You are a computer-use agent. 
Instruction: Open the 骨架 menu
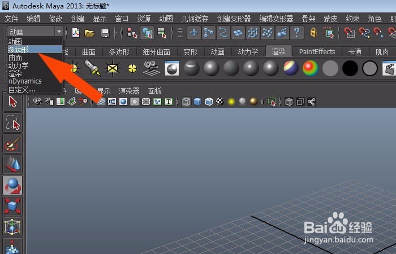point(308,19)
